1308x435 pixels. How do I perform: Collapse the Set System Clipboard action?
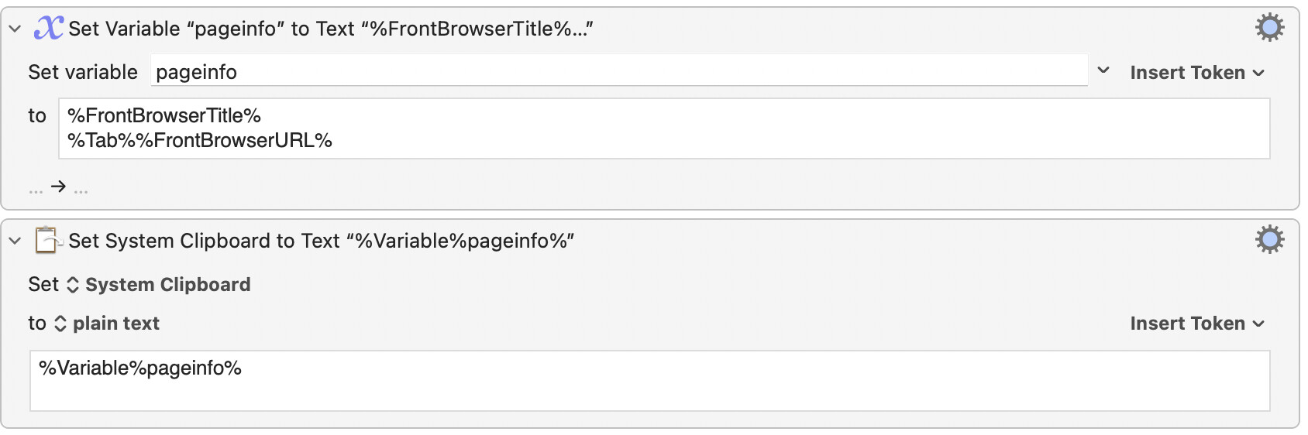[x=15, y=241]
